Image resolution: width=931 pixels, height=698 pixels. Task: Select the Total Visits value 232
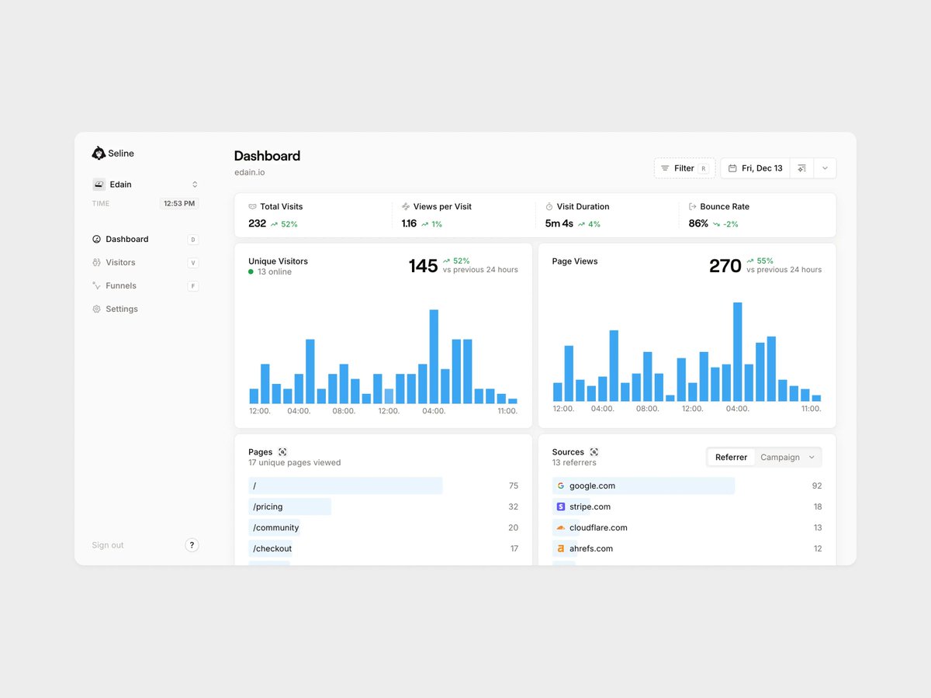click(257, 223)
